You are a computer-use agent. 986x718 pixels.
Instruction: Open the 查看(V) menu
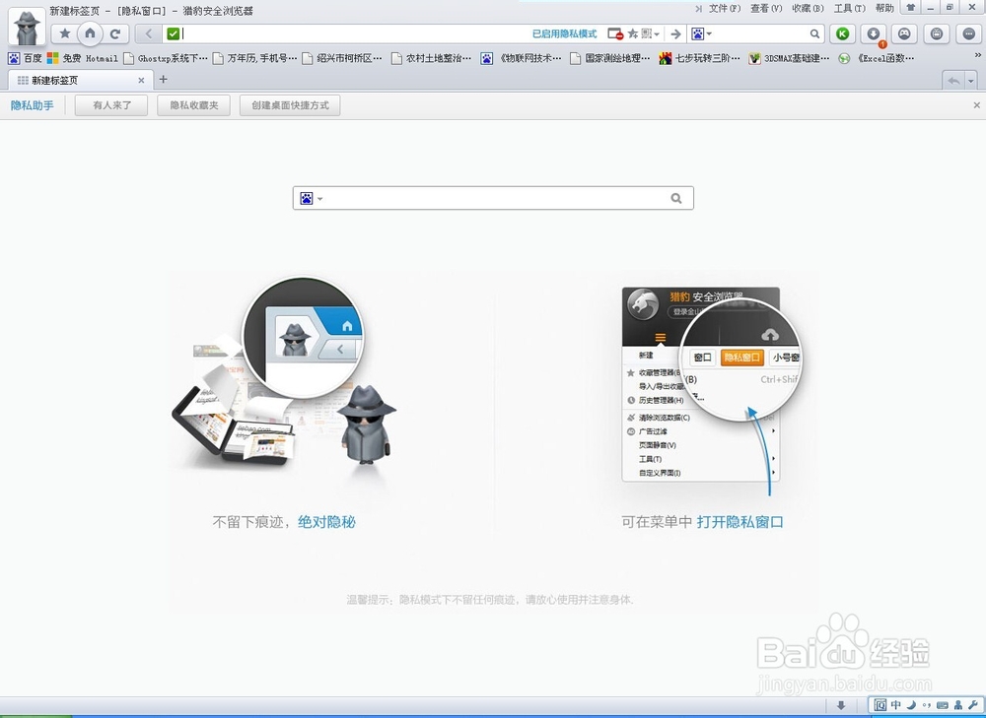pyautogui.click(x=766, y=8)
